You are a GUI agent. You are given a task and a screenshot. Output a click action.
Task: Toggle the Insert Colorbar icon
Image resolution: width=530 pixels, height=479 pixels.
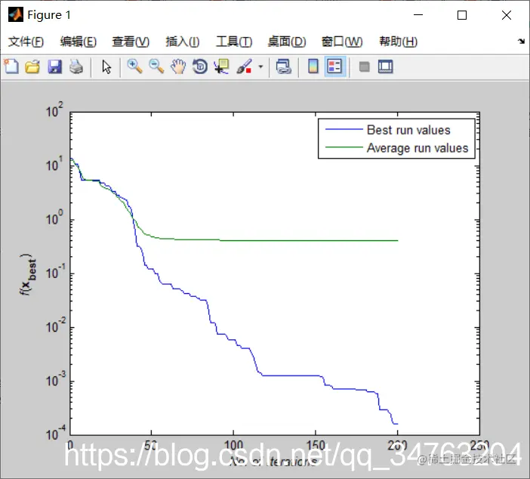tap(313, 66)
